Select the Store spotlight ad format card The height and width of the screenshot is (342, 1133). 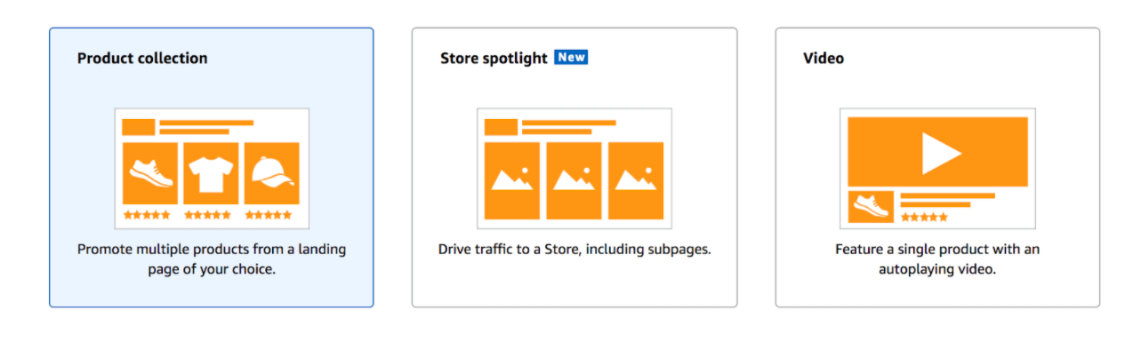point(574,168)
